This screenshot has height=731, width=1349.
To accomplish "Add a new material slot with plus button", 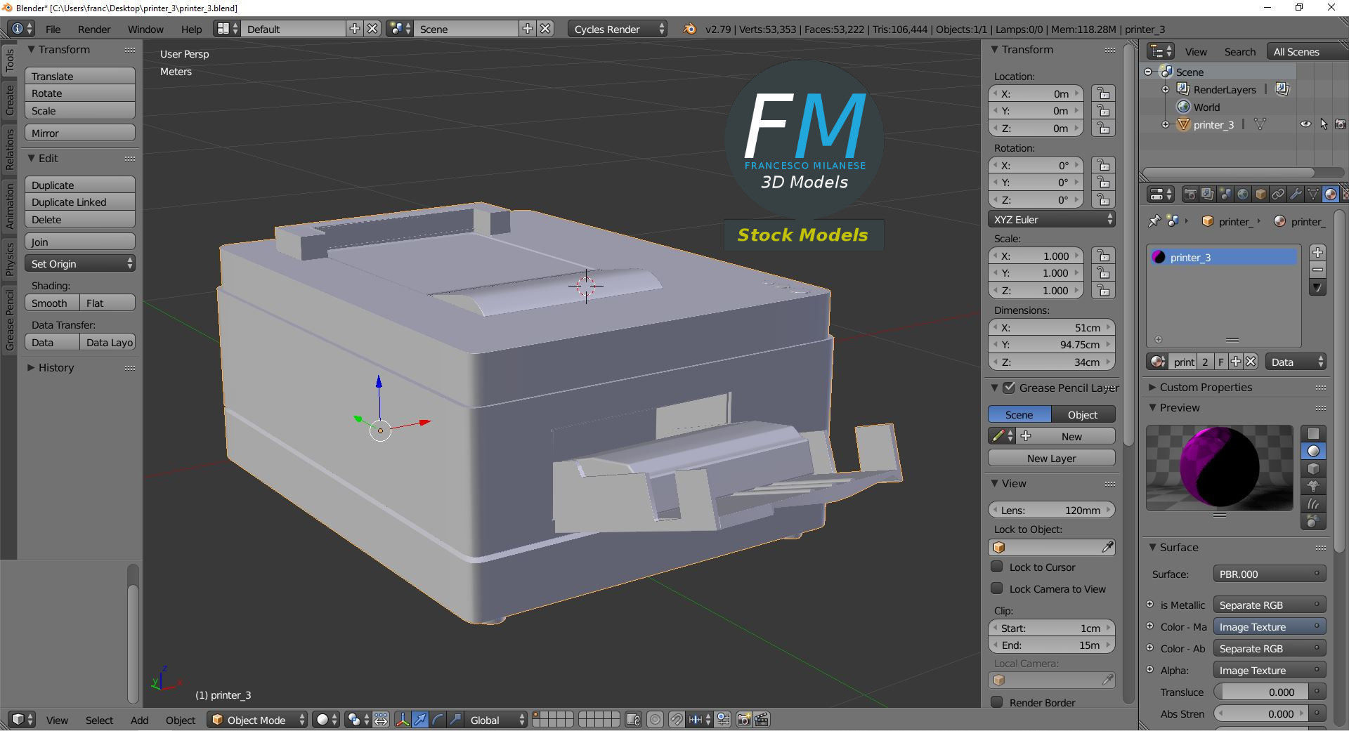I will pyautogui.click(x=1317, y=253).
